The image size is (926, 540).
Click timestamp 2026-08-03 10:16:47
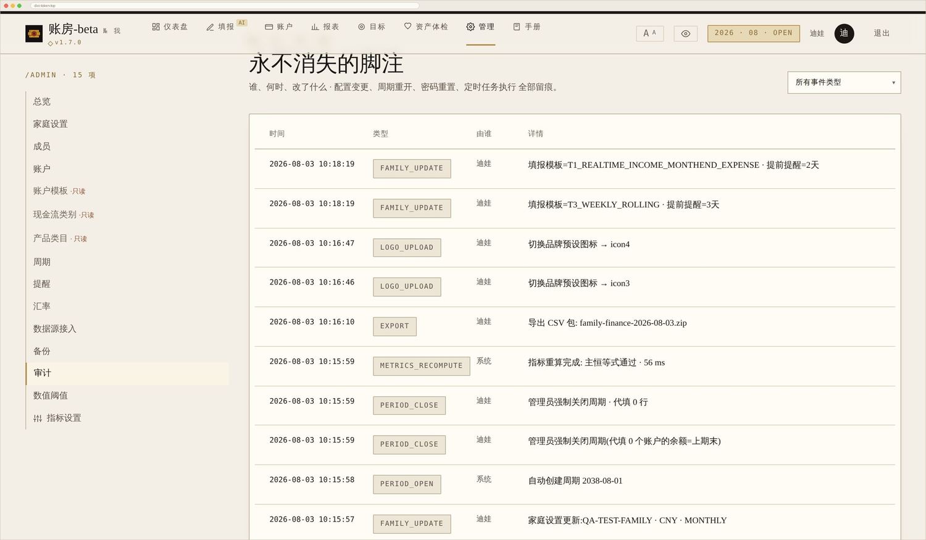click(x=312, y=243)
